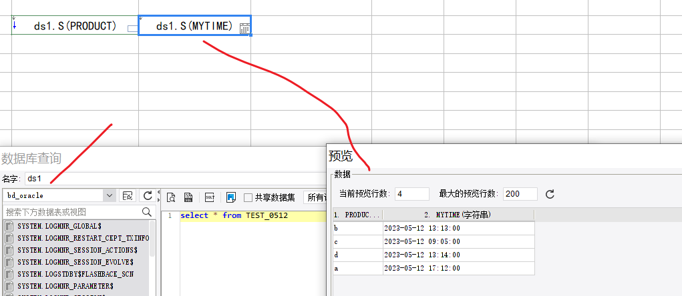Click the blue flag page toolbar icon

[231, 197]
